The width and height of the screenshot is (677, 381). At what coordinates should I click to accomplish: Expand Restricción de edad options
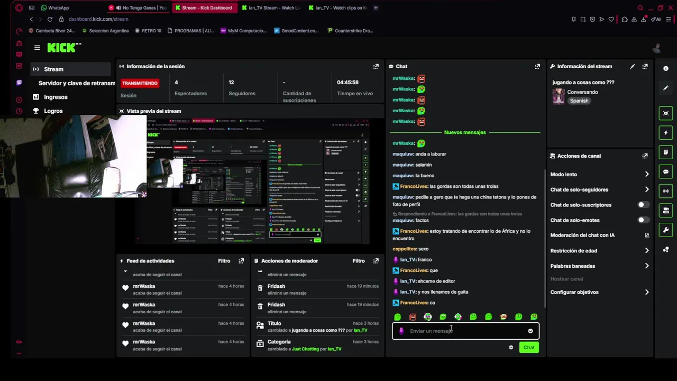pos(646,251)
